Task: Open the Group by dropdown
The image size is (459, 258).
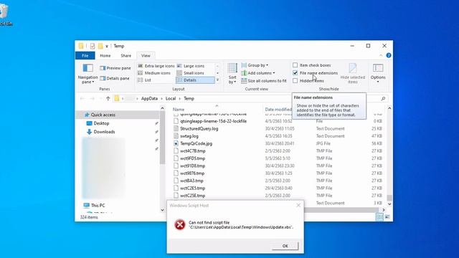Action: [x=255, y=65]
